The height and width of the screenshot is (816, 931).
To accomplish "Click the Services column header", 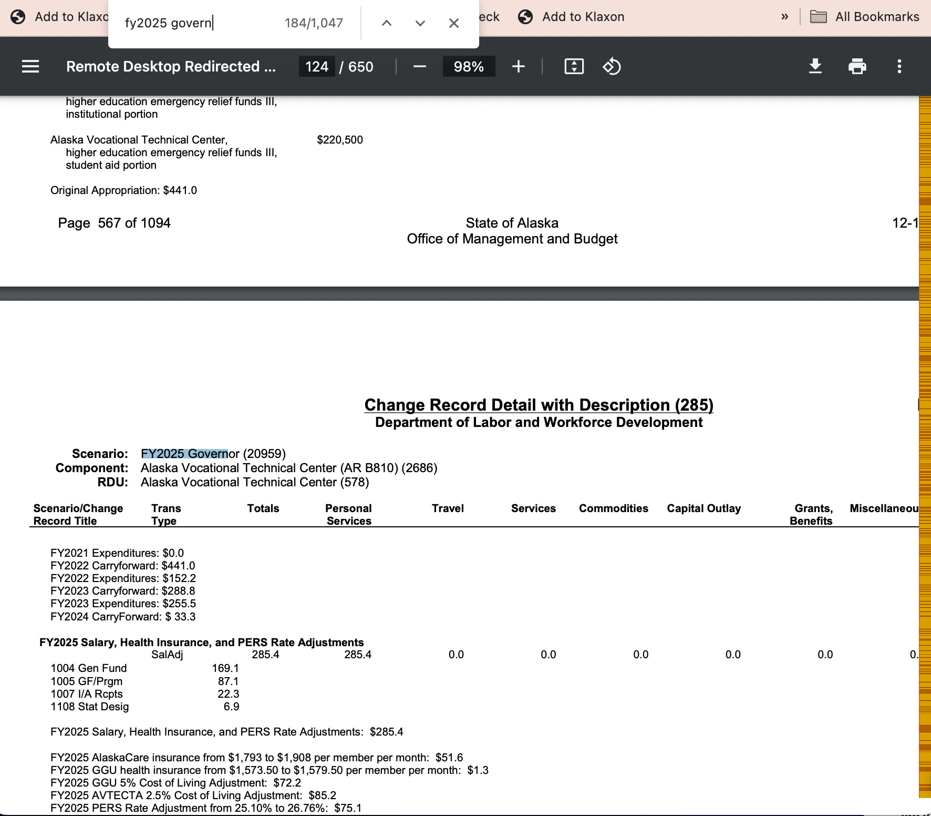I will click(x=533, y=508).
